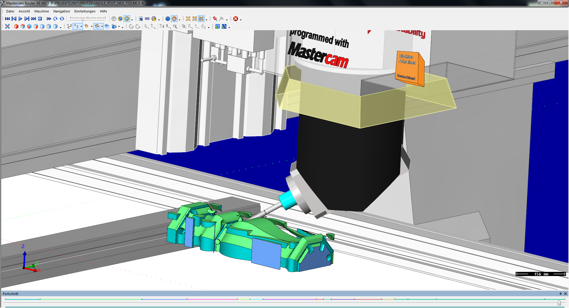The height and width of the screenshot is (308, 569).
Task: Open the Maschine menu
Action: 41,11
